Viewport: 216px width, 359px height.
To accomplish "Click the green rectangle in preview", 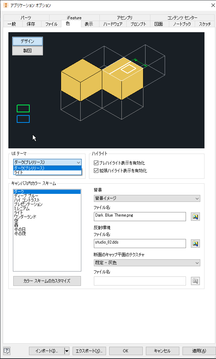I will coord(23,108).
